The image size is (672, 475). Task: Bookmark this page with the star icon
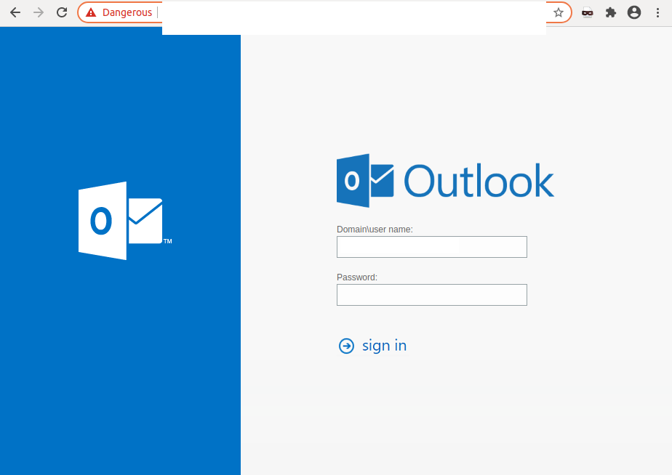point(559,12)
